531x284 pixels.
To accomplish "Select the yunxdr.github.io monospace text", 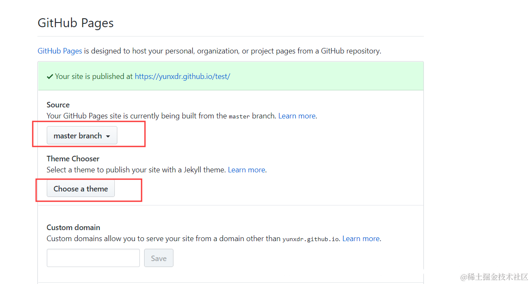I will tap(311, 239).
